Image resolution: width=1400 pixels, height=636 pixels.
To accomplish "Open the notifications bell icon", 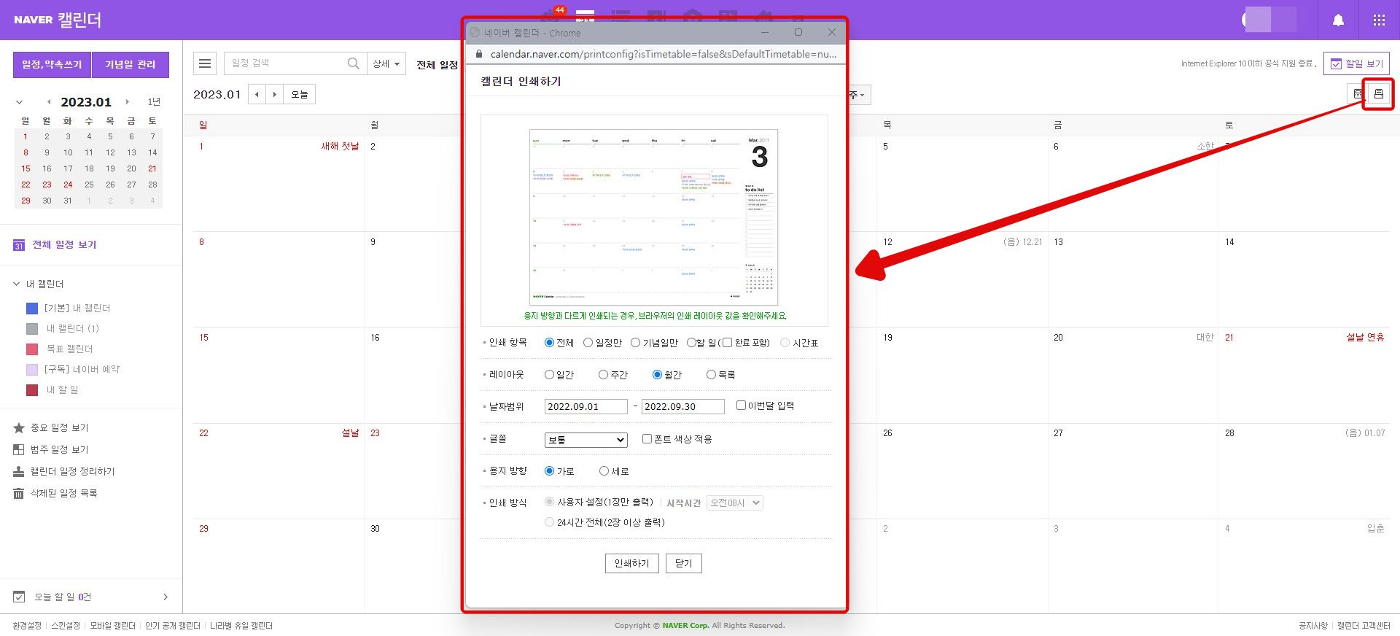I will 1338,20.
